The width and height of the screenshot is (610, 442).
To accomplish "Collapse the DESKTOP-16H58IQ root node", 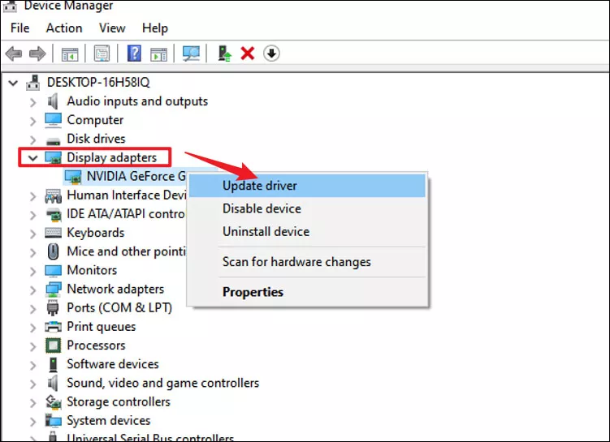I will (13, 83).
